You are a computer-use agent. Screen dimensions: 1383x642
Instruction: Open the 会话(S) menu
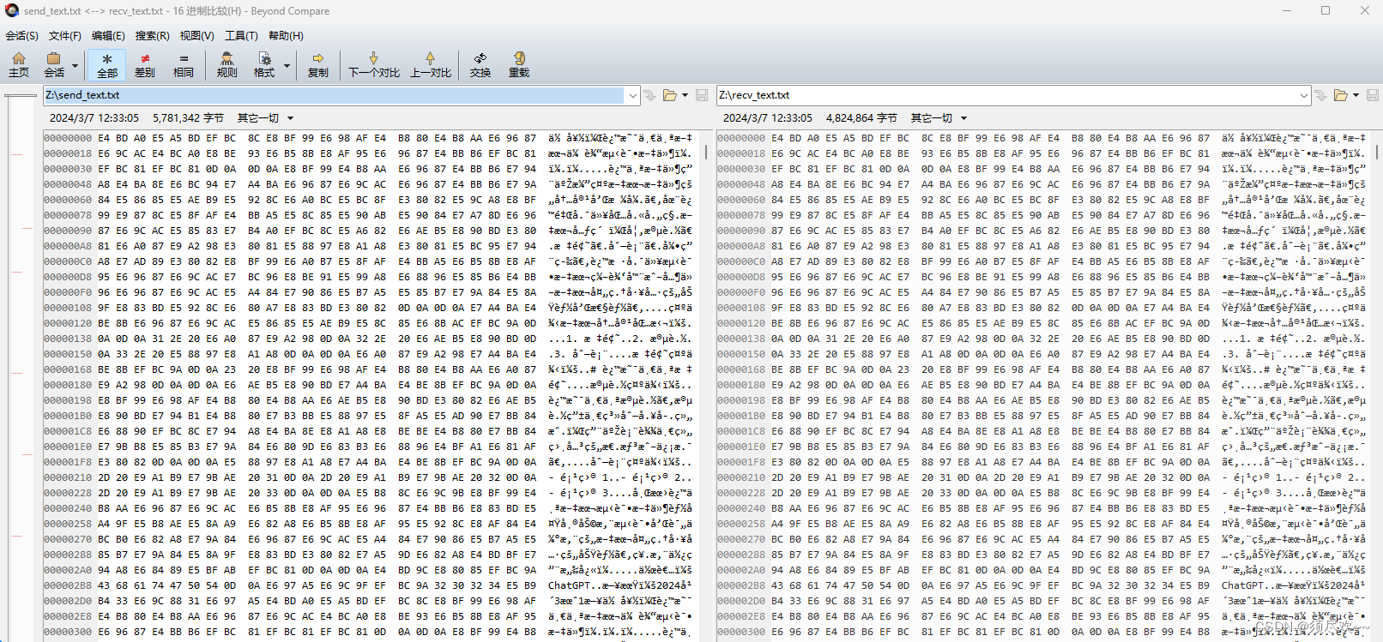tap(22, 35)
